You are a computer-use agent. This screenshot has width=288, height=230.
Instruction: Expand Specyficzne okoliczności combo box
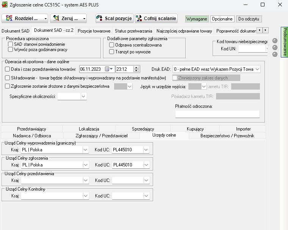83,96
